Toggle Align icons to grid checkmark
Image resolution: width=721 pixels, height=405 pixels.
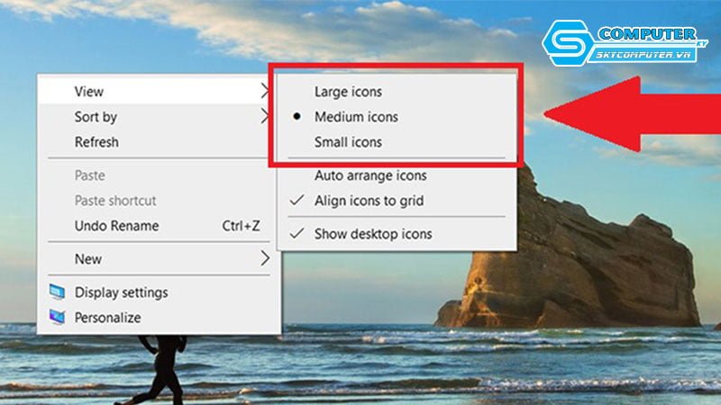(x=297, y=200)
